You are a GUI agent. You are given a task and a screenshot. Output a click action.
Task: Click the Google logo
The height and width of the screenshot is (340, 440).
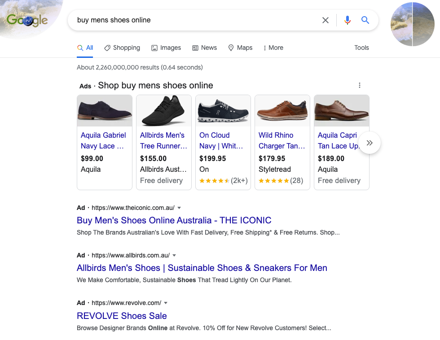(27, 20)
